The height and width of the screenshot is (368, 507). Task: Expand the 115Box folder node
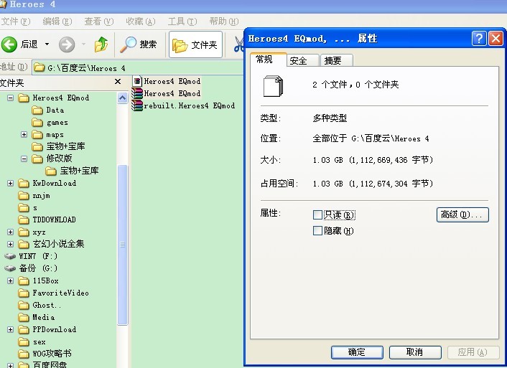[x=10, y=280]
